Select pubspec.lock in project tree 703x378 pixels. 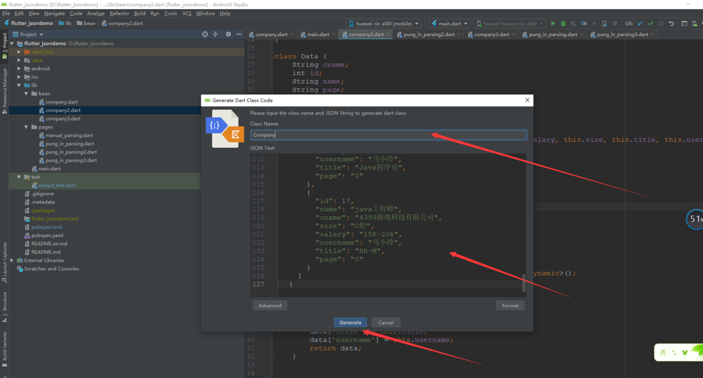pyautogui.click(x=46, y=227)
